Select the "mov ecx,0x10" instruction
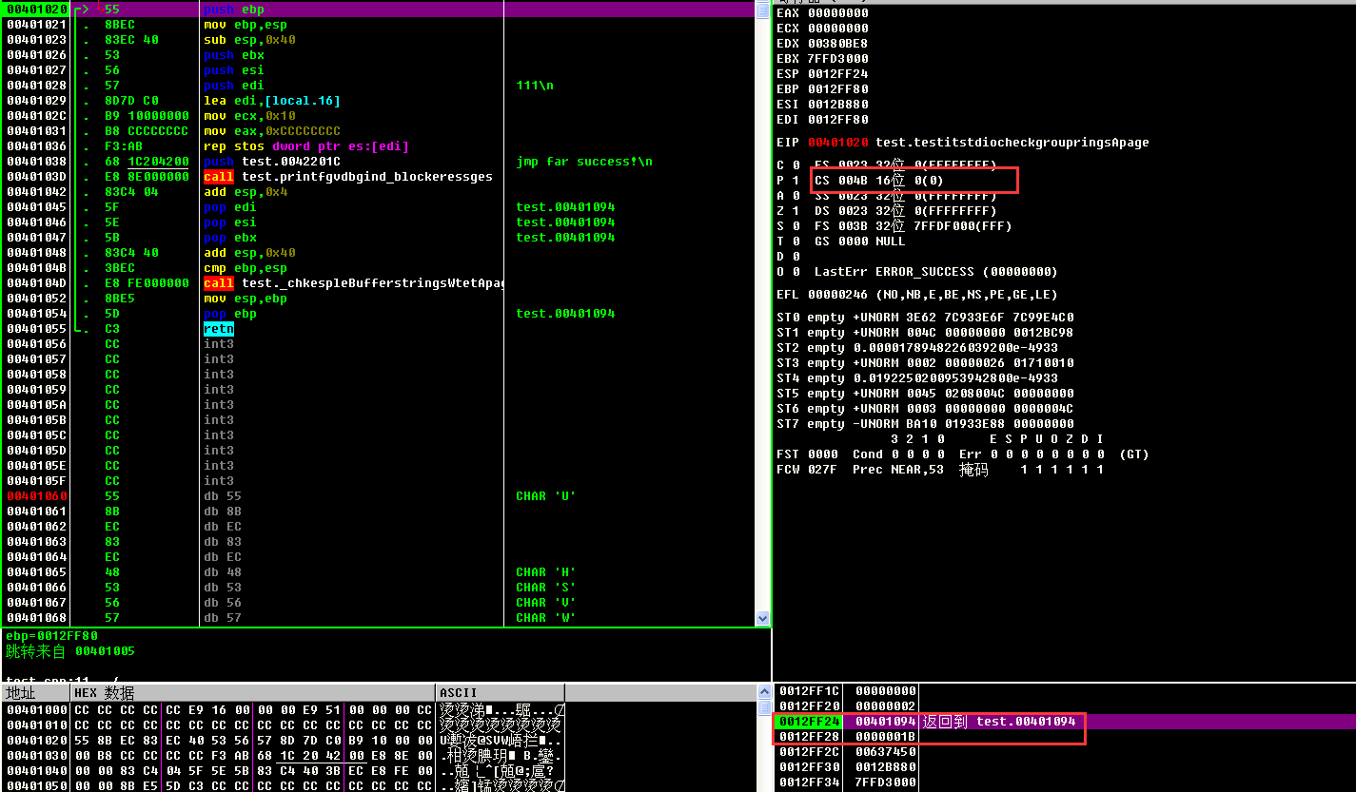Image resolution: width=1356 pixels, height=792 pixels. 249,116
